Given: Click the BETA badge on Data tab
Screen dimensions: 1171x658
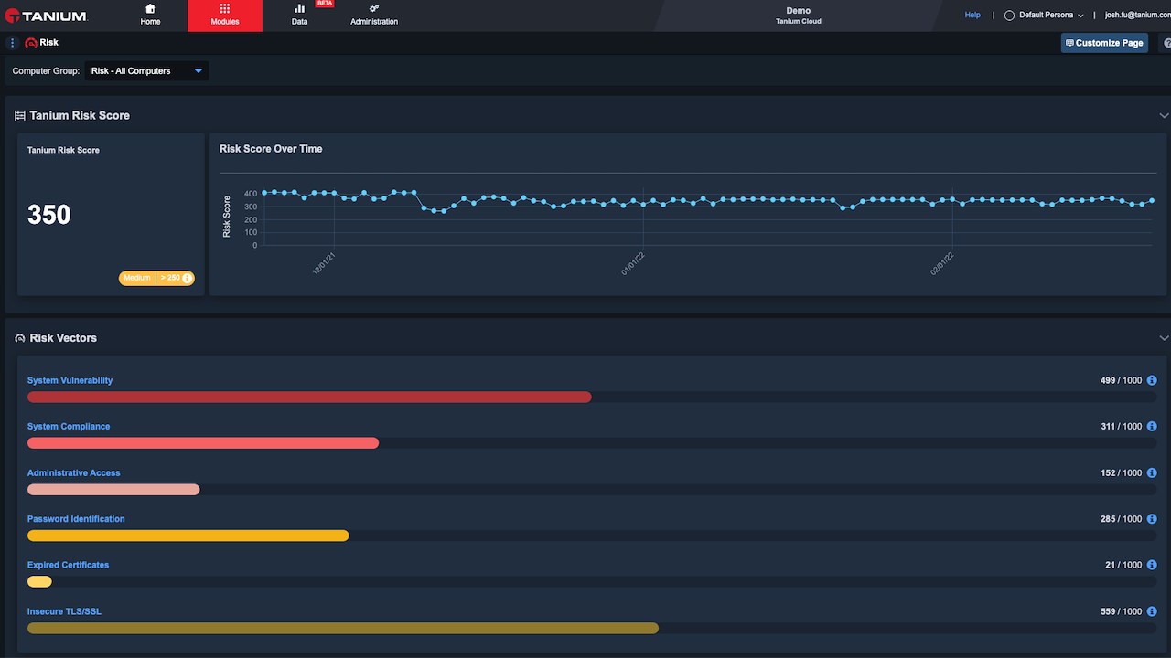Looking at the screenshot, I should [324, 4].
